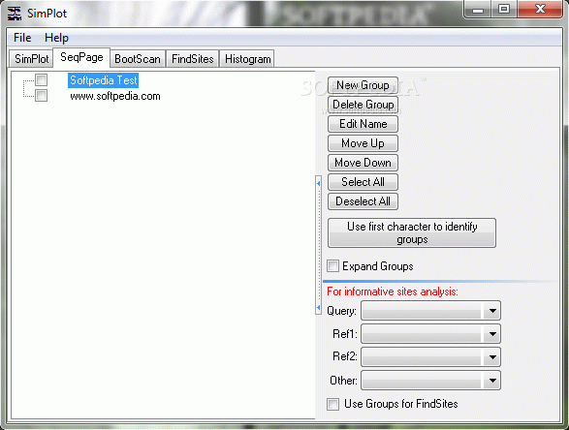Screen dimensions: 569x430
Task: Toggle Use Groups for FindSites option
Action: pos(332,404)
